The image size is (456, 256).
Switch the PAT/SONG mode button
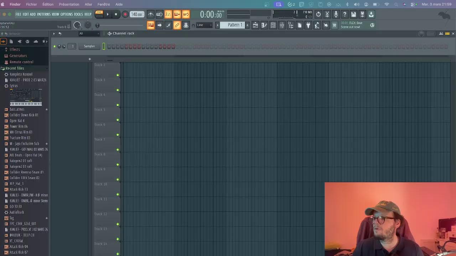tap(99, 14)
